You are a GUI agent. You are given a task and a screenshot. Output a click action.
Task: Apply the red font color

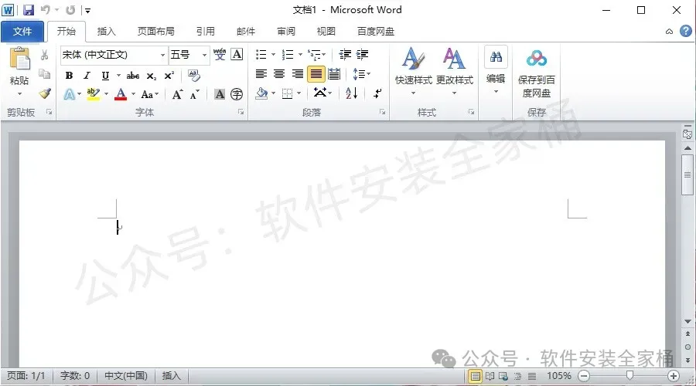coord(121,94)
